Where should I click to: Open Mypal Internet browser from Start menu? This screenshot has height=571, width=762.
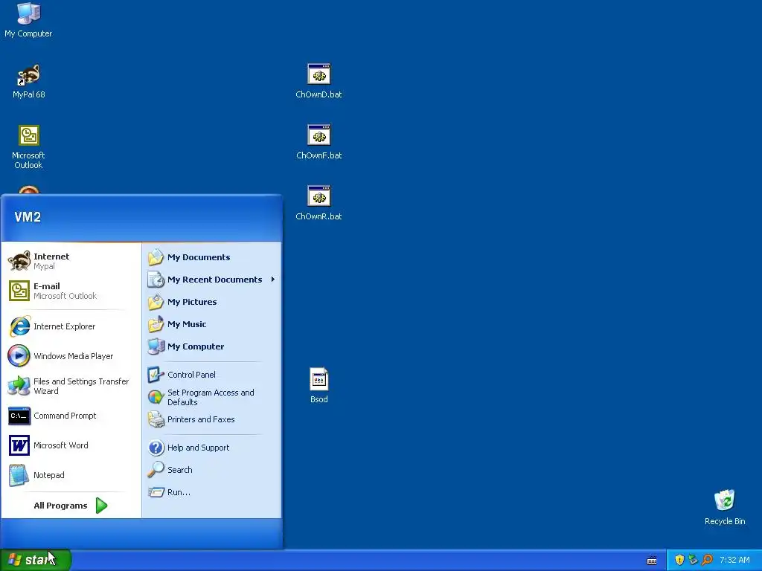[71, 261]
